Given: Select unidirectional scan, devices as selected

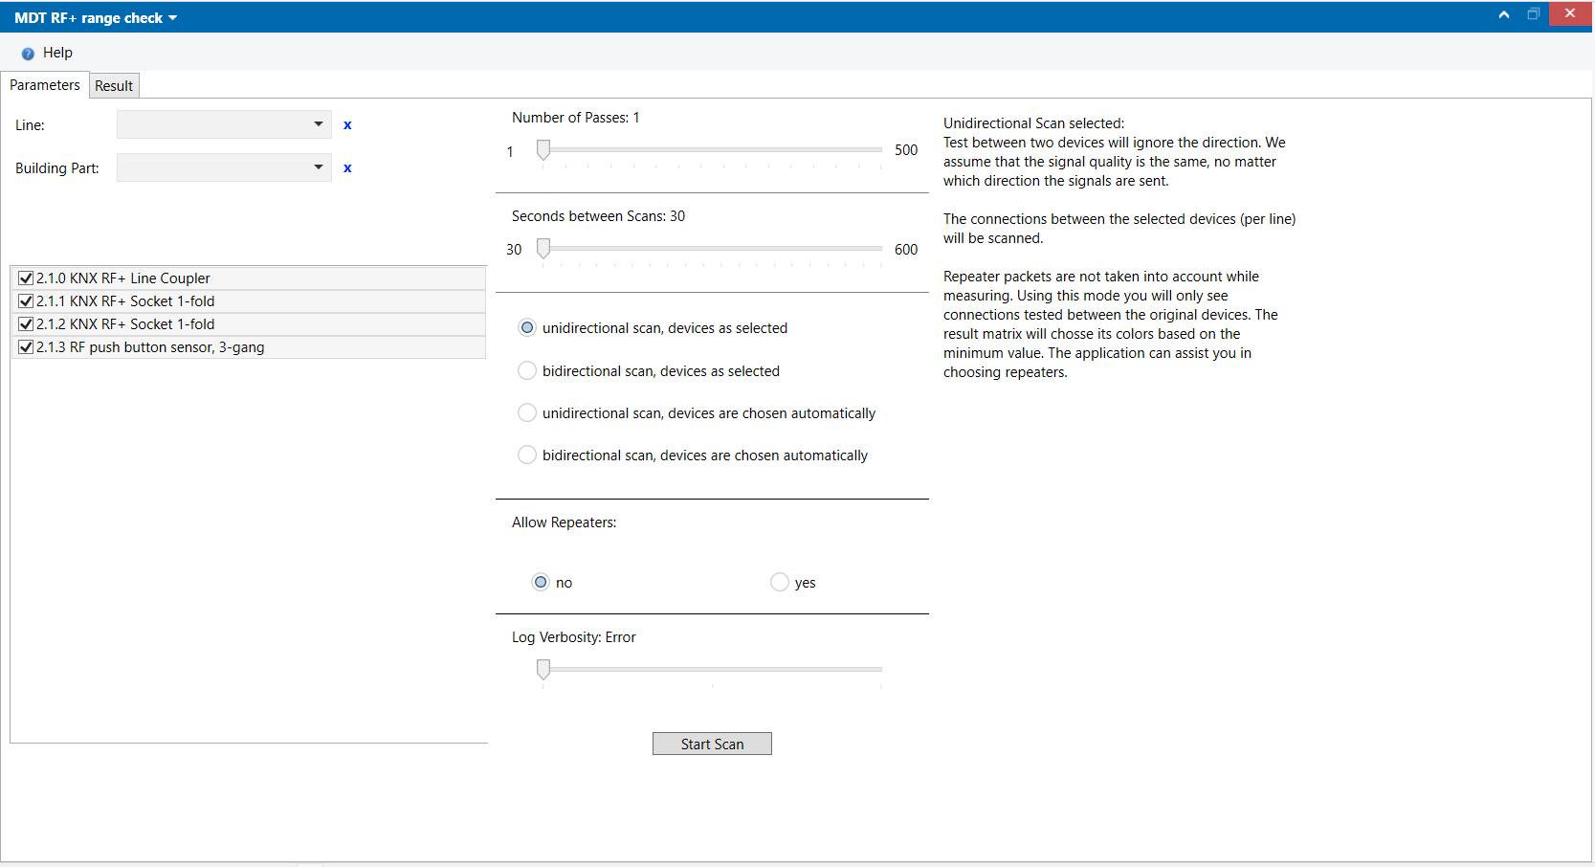Looking at the screenshot, I should pos(527,328).
